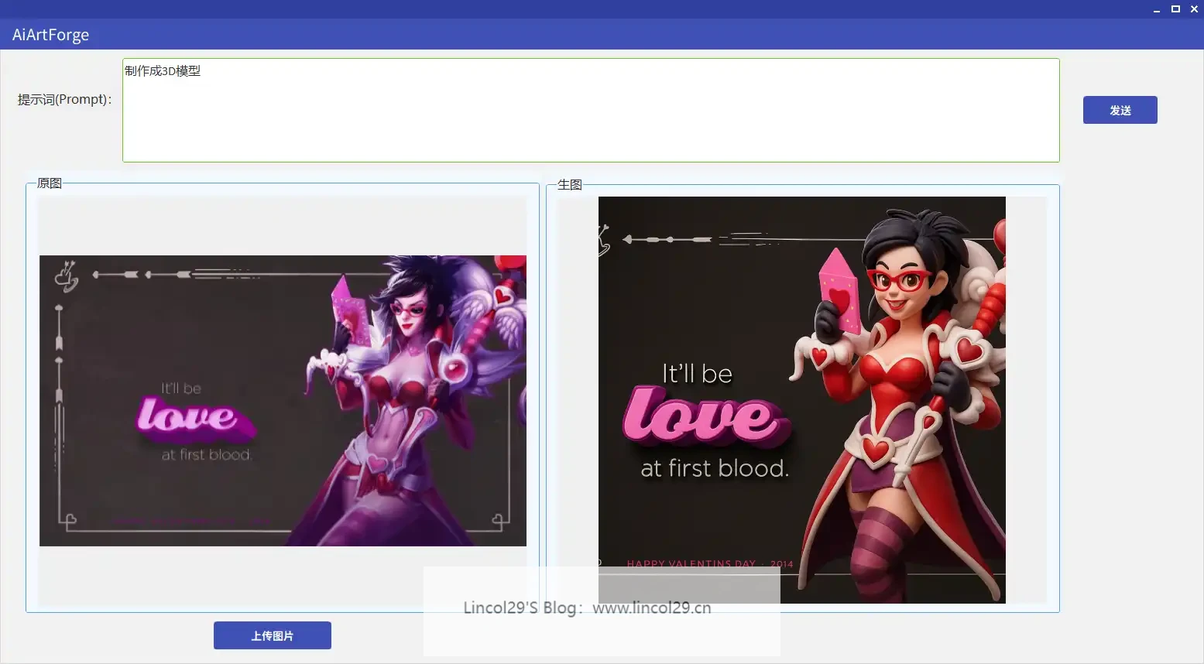1204x664 pixels.
Task: Click the Lincol29'S Blog watermark text
Action: coord(587,608)
